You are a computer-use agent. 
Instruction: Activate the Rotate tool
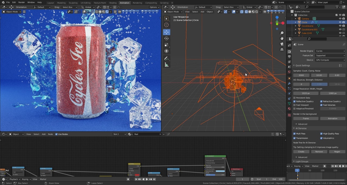pyautogui.click(x=166, y=38)
